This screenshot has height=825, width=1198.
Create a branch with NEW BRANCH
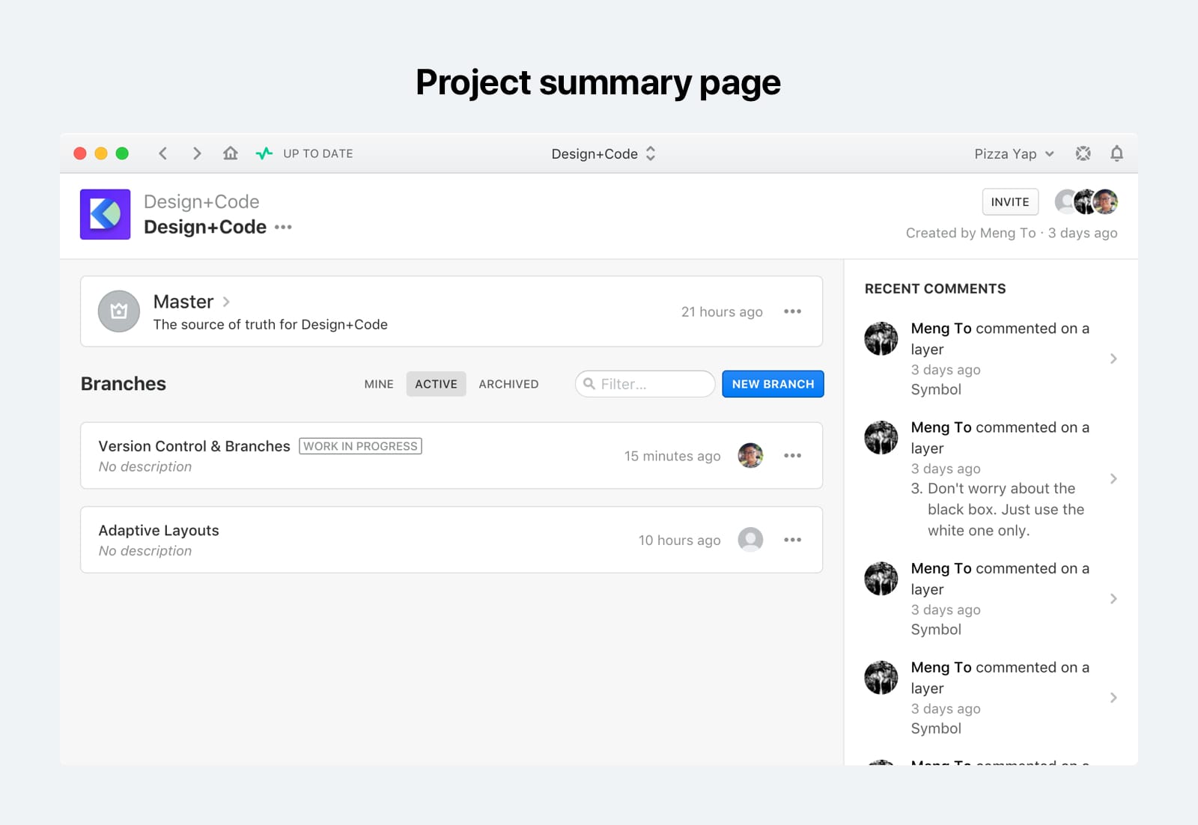[773, 383]
